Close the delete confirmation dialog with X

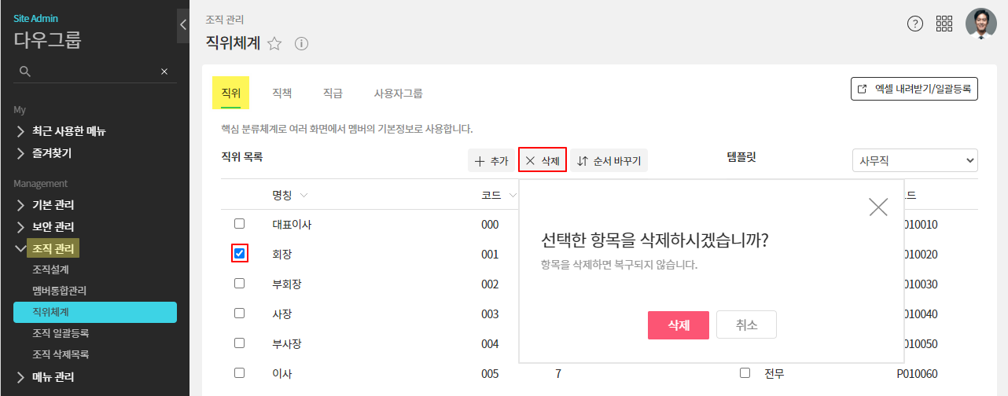877,207
